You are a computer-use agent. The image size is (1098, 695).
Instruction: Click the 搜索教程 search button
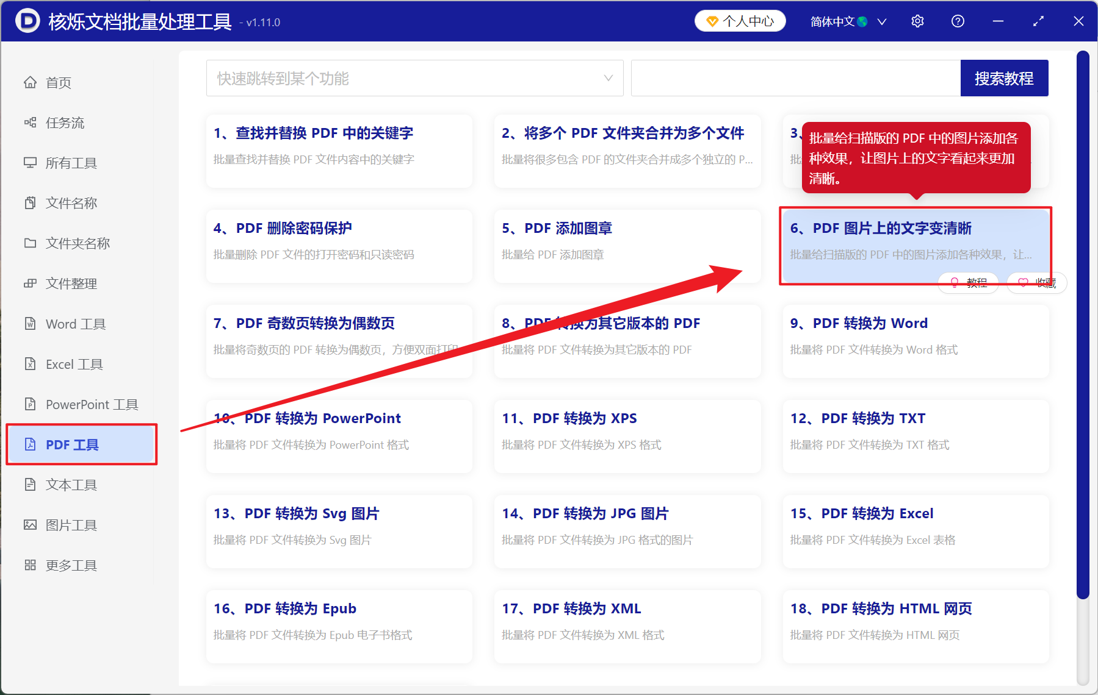(1004, 78)
